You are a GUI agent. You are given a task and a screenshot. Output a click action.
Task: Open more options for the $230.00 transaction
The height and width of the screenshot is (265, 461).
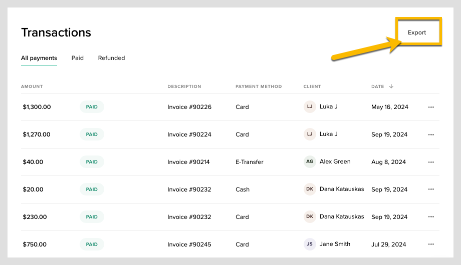[x=431, y=216]
